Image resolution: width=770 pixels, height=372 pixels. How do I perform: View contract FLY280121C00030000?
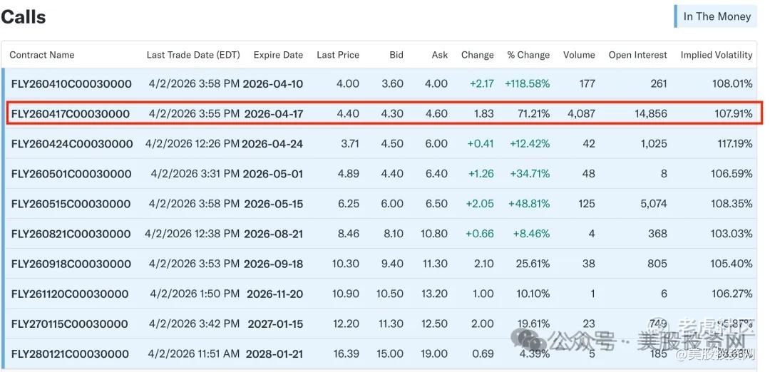[71, 354]
